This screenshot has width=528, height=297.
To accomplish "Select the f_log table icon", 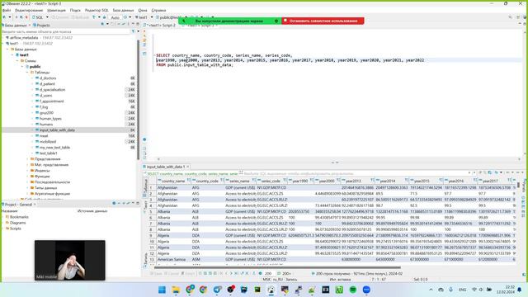I will click(37, 107).
